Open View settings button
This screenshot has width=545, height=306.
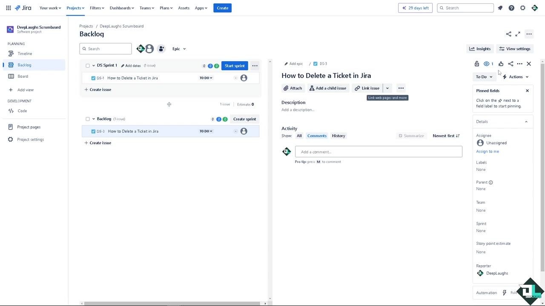515,49
